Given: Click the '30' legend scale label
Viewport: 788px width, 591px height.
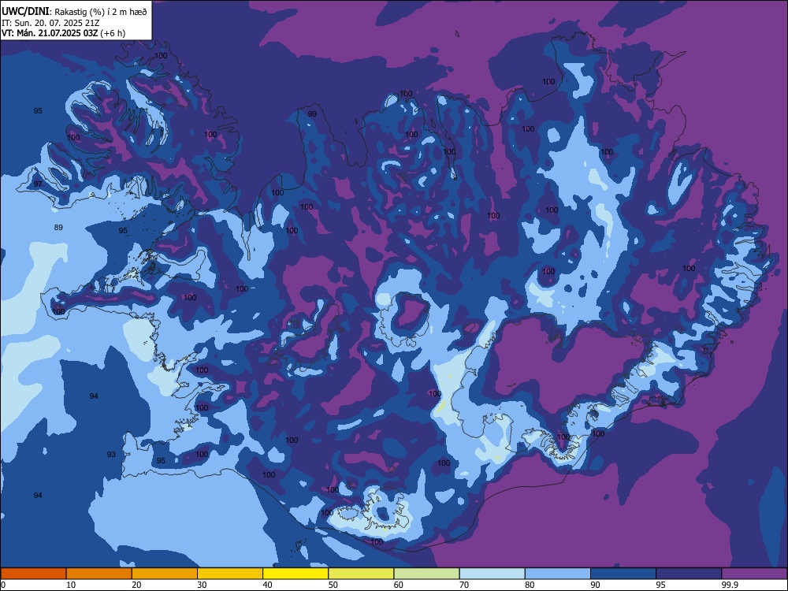Looking at the screenshot, I should (x=202, y=585).
